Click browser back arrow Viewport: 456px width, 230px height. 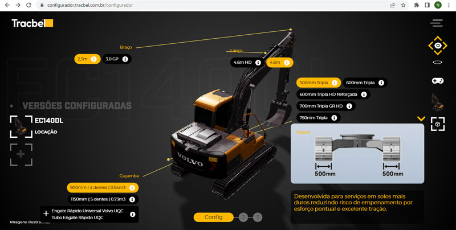7,5
